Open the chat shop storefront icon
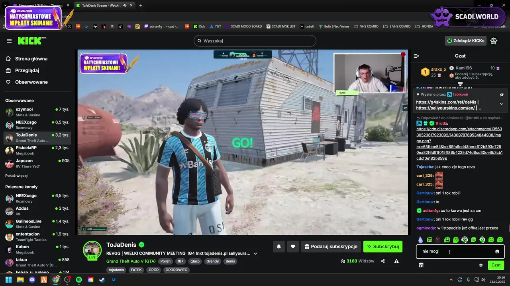The height and width of the screenshot is (286, 510). point(421,265)
